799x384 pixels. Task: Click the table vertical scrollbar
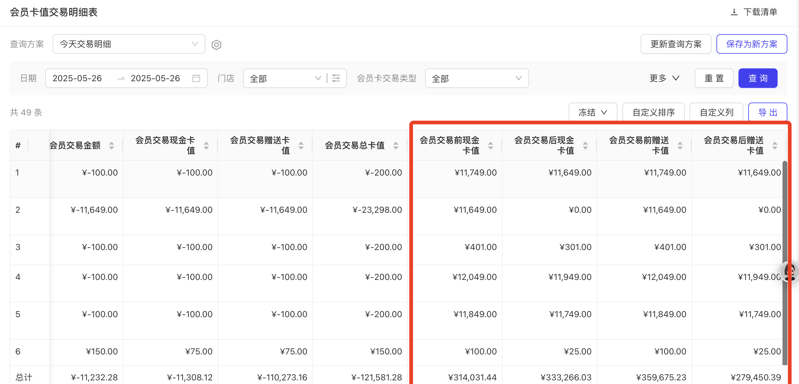[785, 263]
